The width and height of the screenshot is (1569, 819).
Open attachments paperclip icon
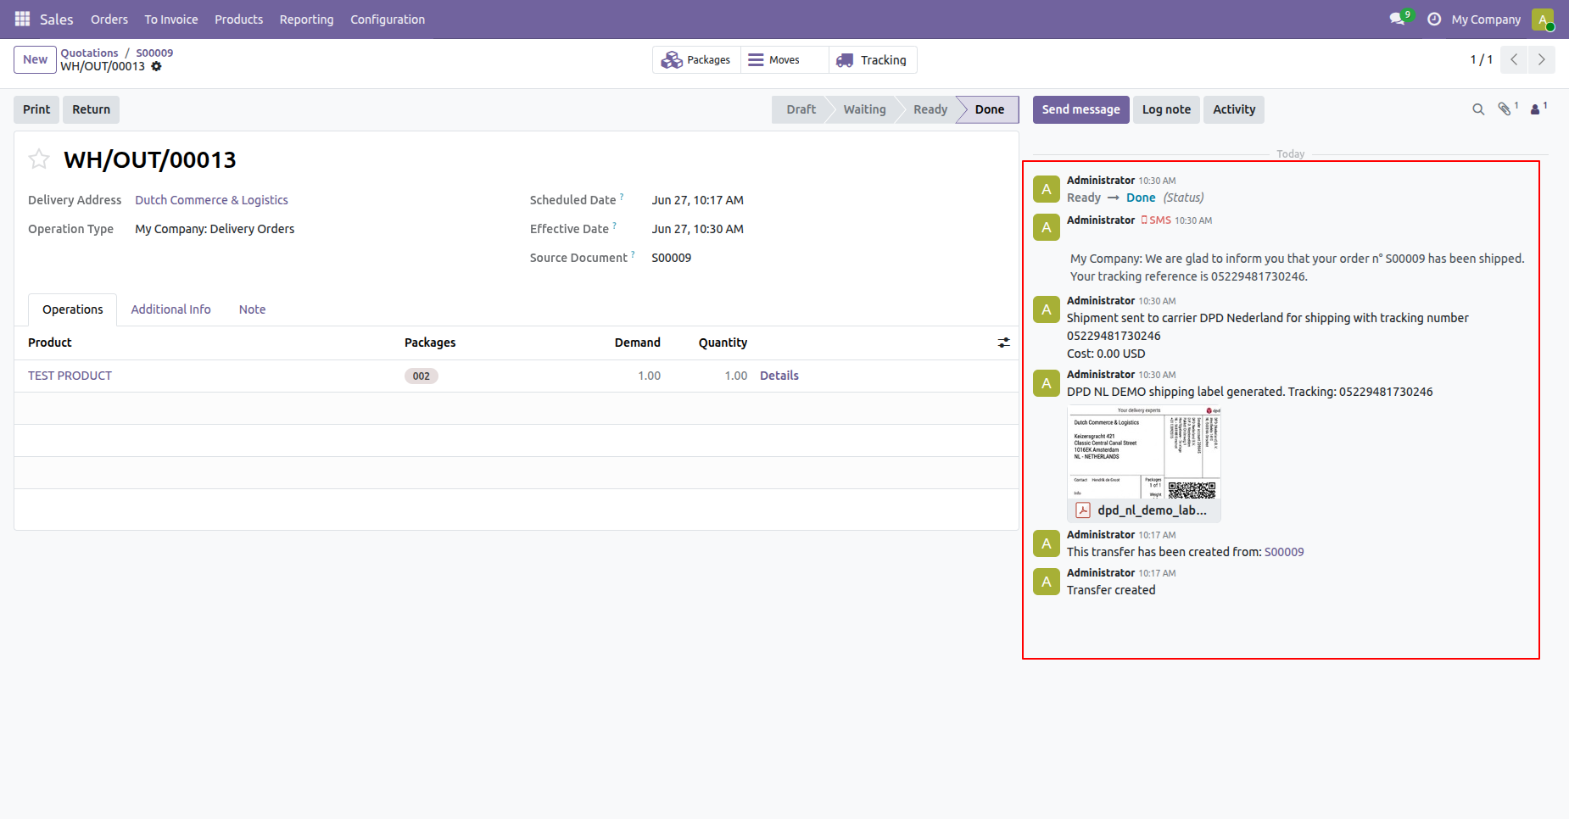click(x=1506, y=109)
